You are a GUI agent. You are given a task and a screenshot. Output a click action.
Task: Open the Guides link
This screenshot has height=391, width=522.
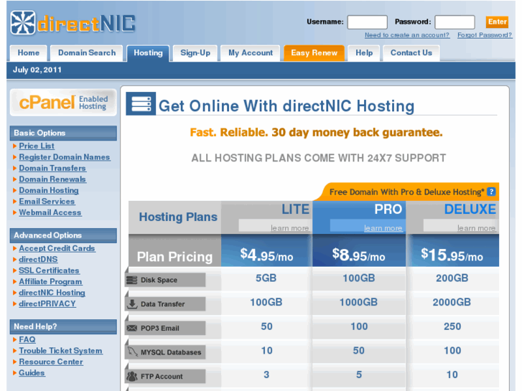tap(32, 372)
